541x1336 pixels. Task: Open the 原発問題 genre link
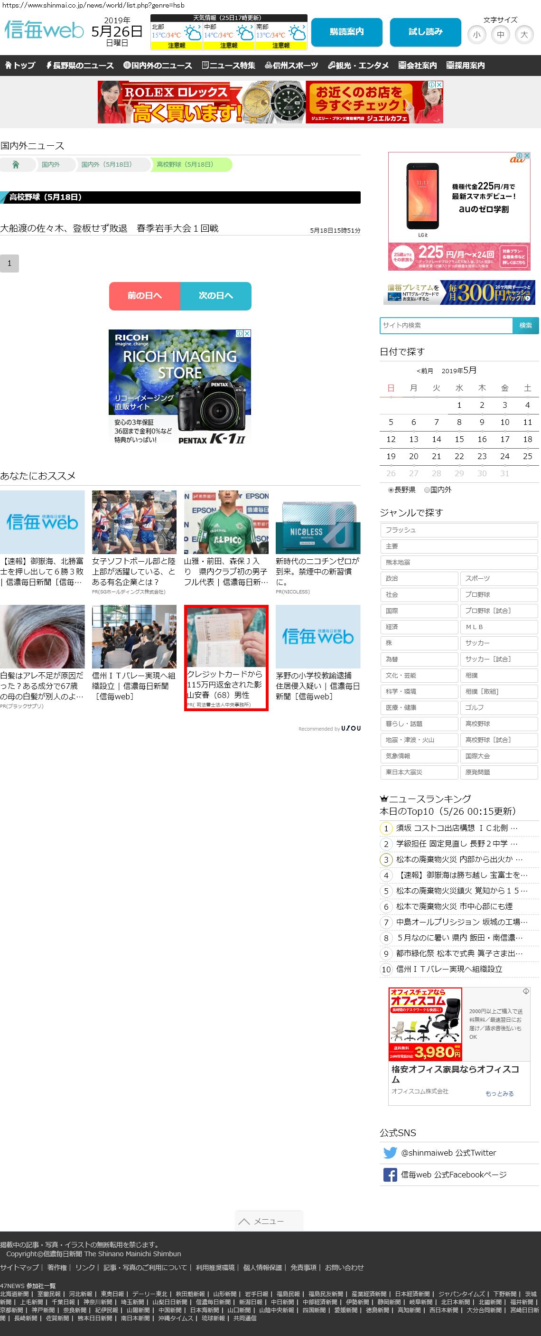pos(499,772)
